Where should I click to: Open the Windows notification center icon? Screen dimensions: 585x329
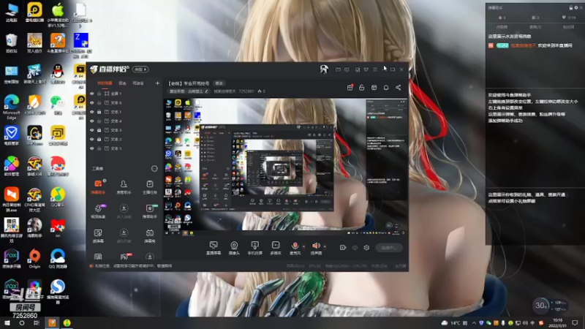[x=575, y=323]
